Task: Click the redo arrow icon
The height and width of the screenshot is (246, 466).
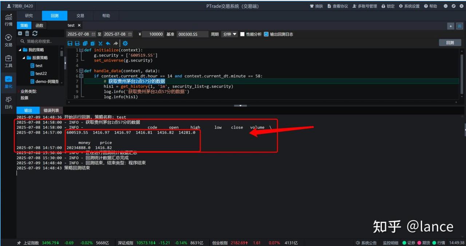Action: (115, 43)
